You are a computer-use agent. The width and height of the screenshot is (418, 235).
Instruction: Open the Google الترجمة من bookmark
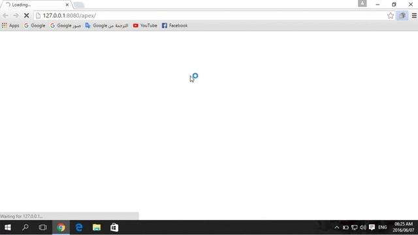(x=106, y=25)
